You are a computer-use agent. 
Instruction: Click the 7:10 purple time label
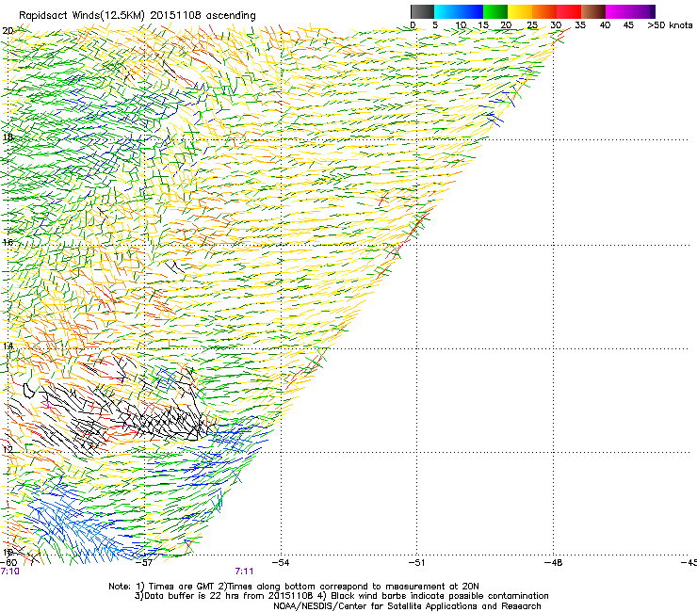[9, 572]
